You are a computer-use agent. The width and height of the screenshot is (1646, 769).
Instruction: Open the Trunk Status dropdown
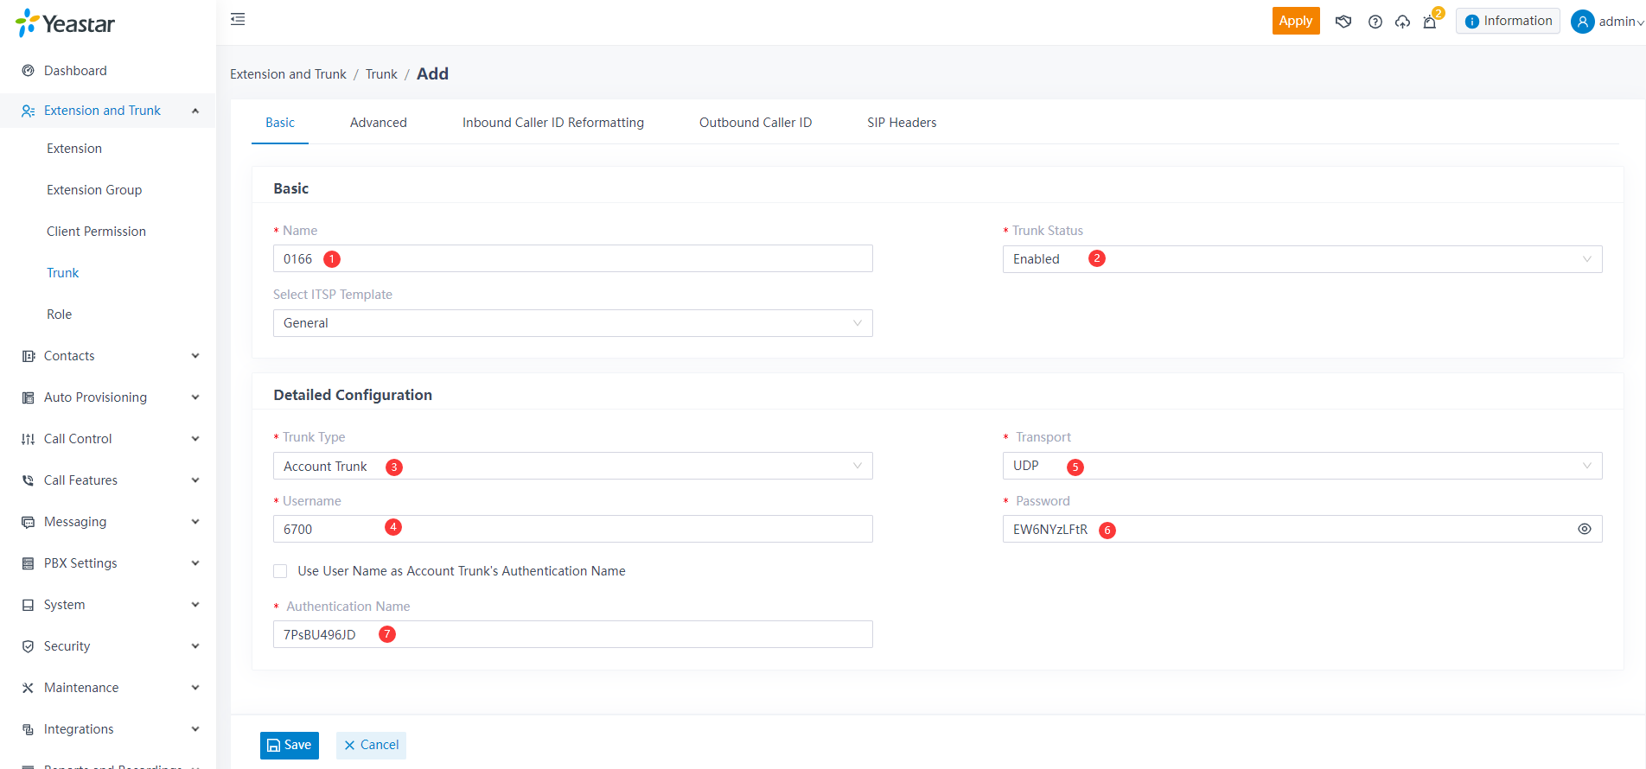[x=1302, y=259]
